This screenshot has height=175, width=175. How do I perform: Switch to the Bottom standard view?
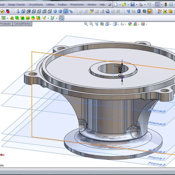(50, 11)
